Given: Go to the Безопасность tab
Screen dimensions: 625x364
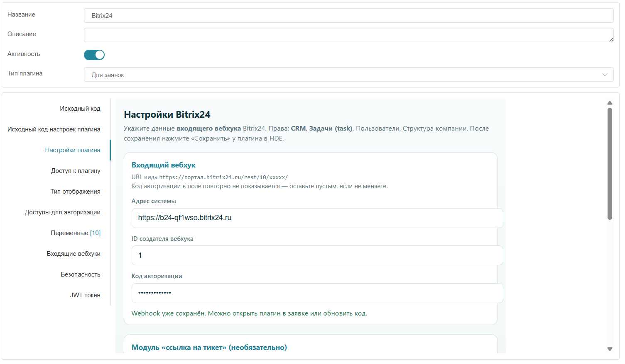Looking at the screenshot, I should pos(81,274).
